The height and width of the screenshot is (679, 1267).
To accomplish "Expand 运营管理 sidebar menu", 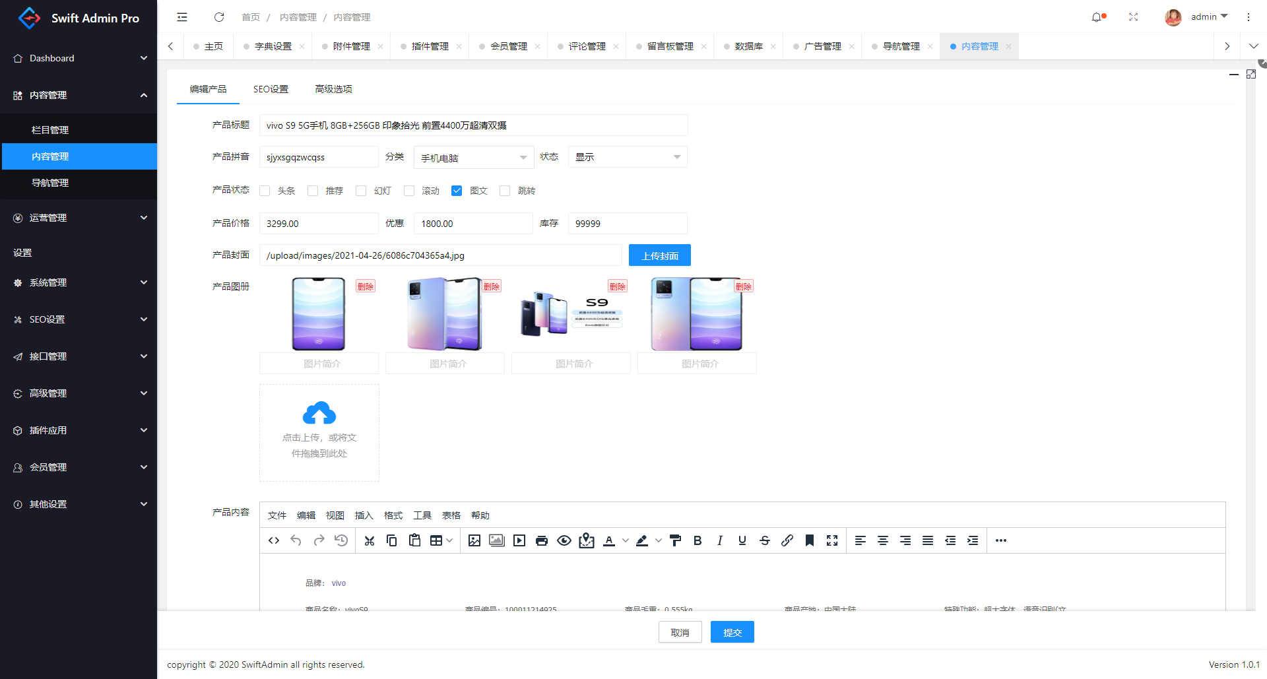I will pos(79,218).
